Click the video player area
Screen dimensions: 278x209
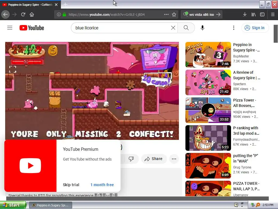coord(92,91)
